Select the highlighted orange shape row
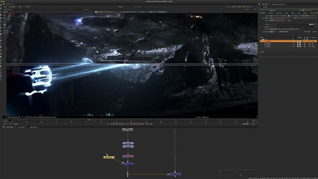This screenshot has width=318, height=179. (x=288, y=41)
